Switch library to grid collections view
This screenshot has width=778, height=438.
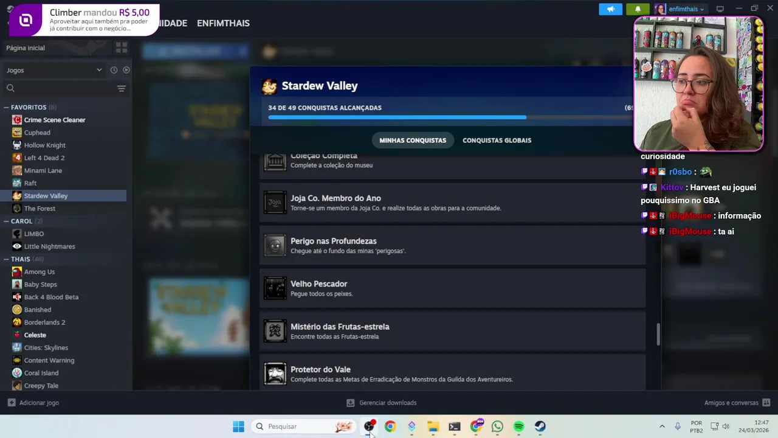[122, 47]
